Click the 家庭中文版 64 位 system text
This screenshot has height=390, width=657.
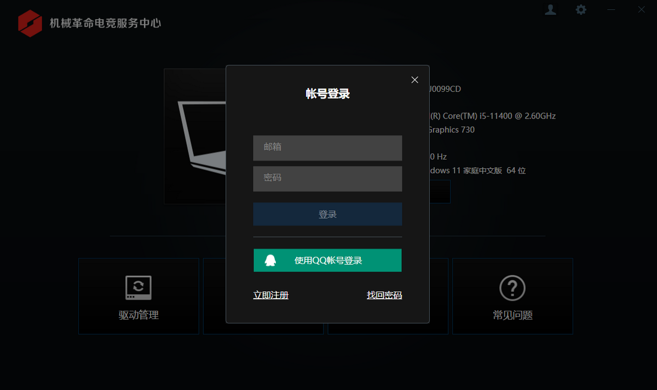point(494,170)
